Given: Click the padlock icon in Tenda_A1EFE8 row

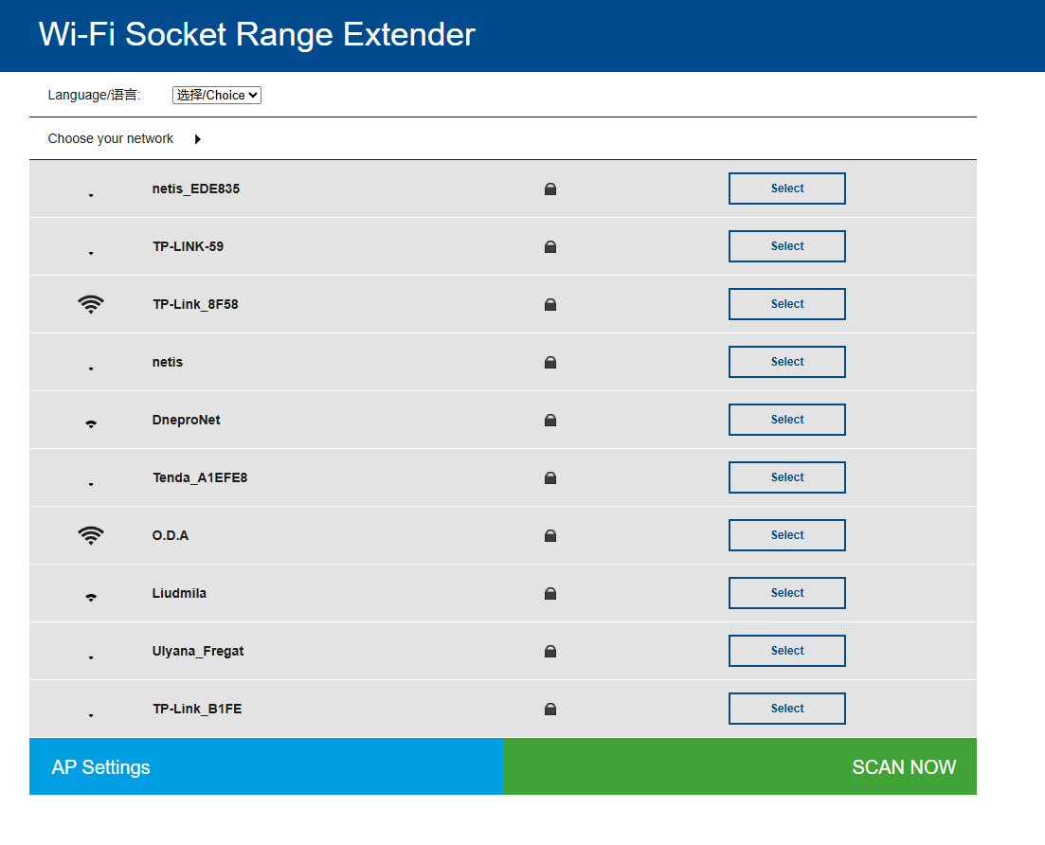Looking at the screenshot, I should coord(550,478).
